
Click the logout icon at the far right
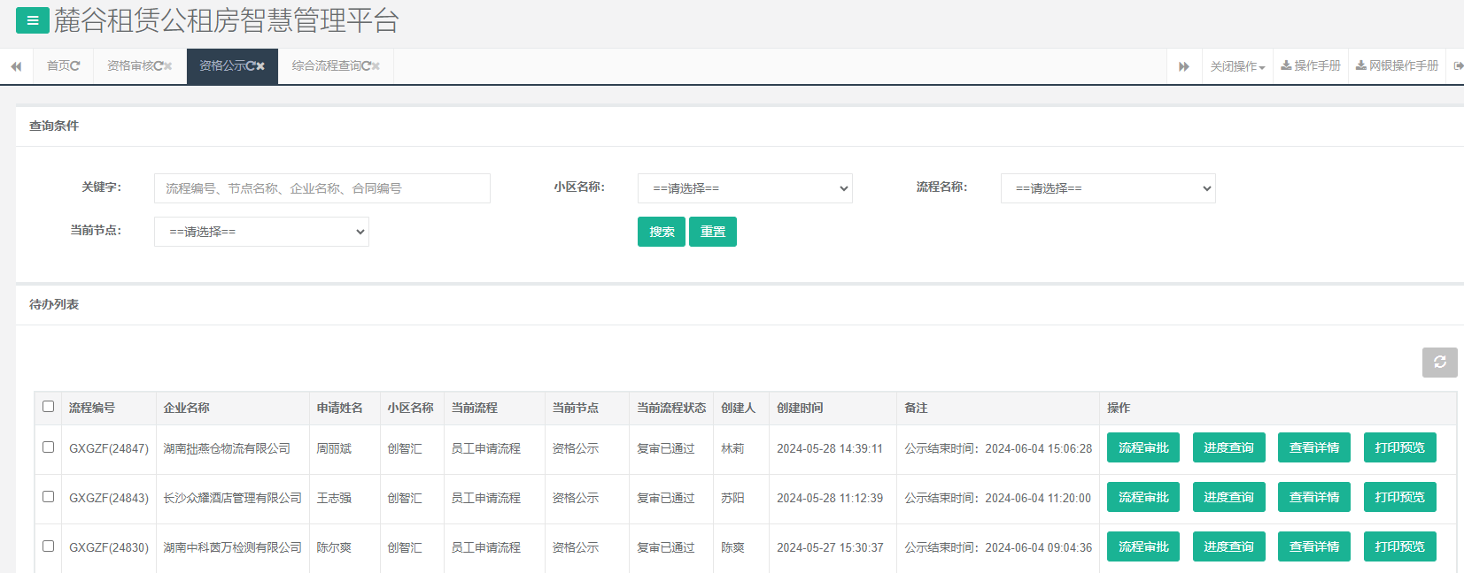point(1458,66)
